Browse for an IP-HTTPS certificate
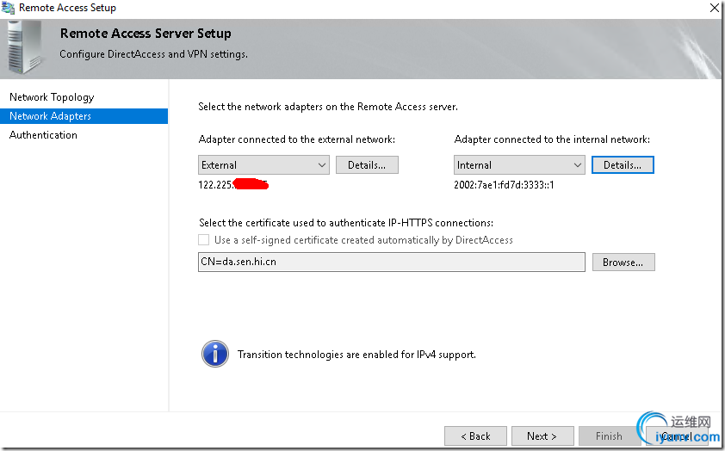Image resolution: width=725 pixels, height=451 pixels. (623, 262)
